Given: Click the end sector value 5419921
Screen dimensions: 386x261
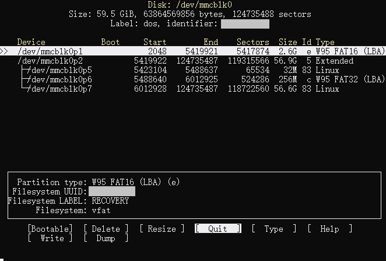Looking at the screenshot, I should point(202,51).
